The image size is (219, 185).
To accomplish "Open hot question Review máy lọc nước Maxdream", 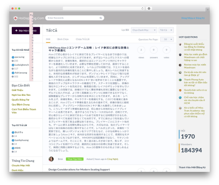I will [x=195, y=66].
